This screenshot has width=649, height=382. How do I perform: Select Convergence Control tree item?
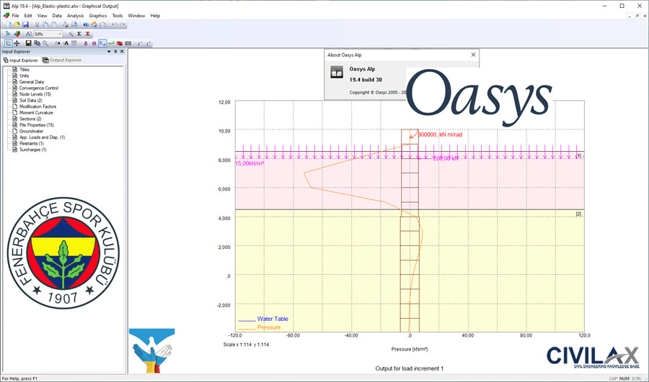click(x=38, y=88)
